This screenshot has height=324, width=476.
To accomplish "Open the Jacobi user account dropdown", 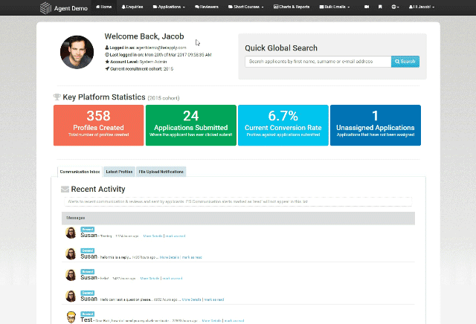I will 422,7.
